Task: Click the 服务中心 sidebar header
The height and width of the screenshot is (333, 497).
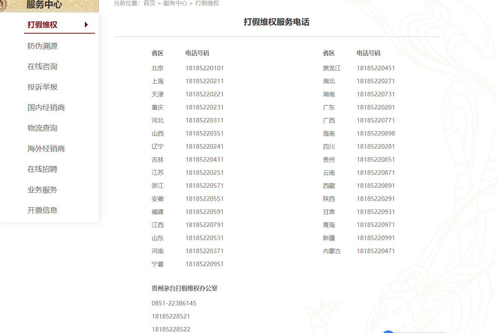Action: (x=44, y=5)
